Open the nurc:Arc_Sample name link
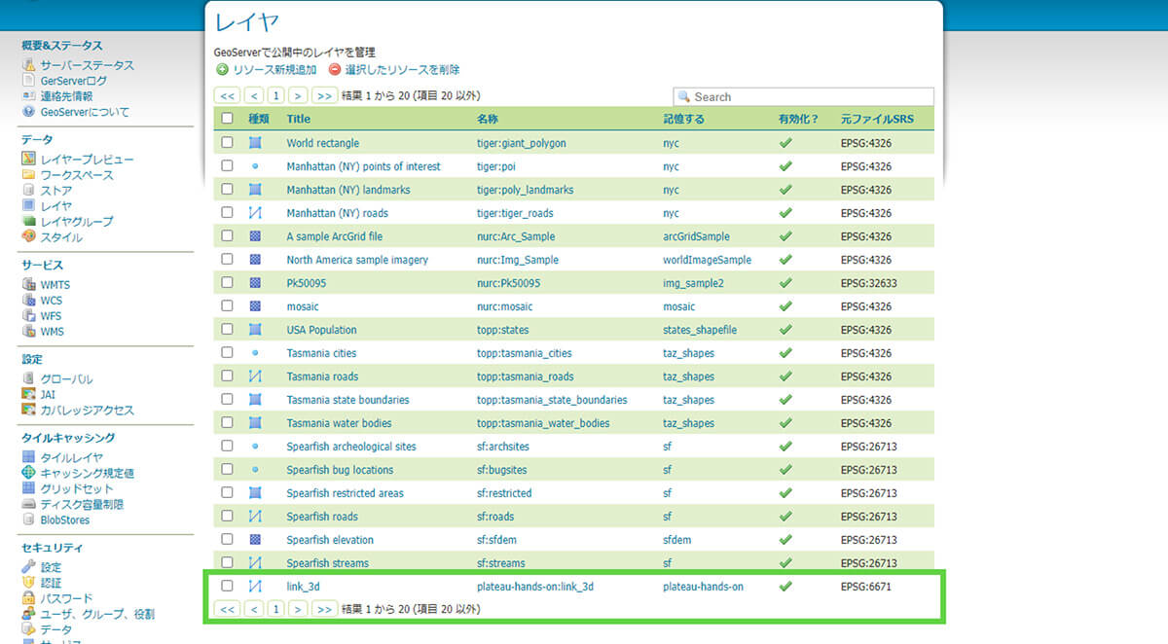Screen dimensions: 1168x644 pyautogui.click(x=516, y=236)
